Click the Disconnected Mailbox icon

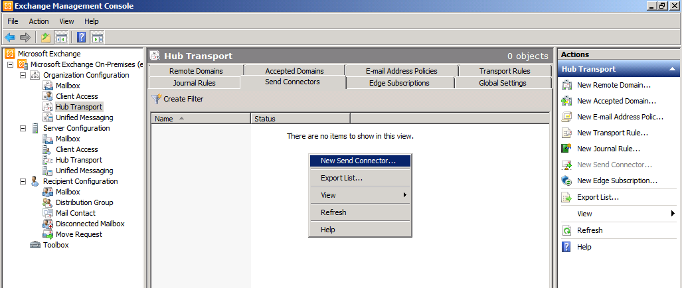click(x=48, y=224)
